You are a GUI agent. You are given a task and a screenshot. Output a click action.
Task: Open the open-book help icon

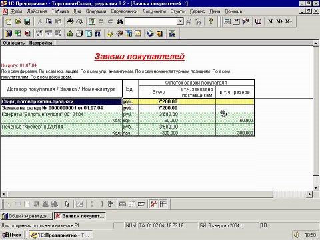click(x=258, y=21)
